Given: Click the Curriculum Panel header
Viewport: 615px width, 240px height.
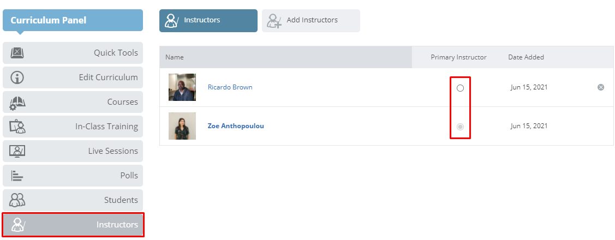Looking at the screenshot, I should pos(73,20).
